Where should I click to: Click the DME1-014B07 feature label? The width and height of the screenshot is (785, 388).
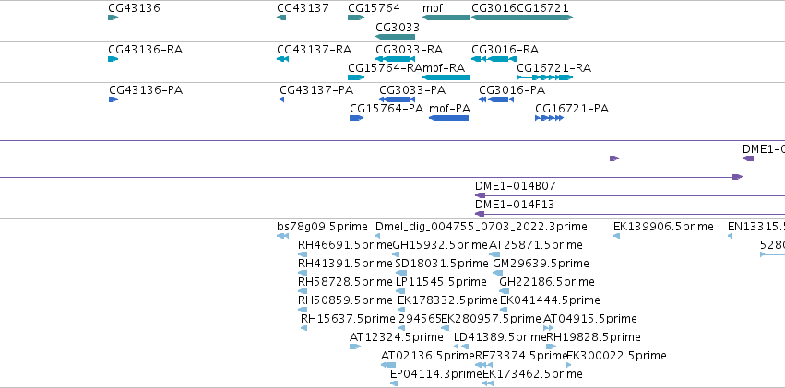click(515, 186)
